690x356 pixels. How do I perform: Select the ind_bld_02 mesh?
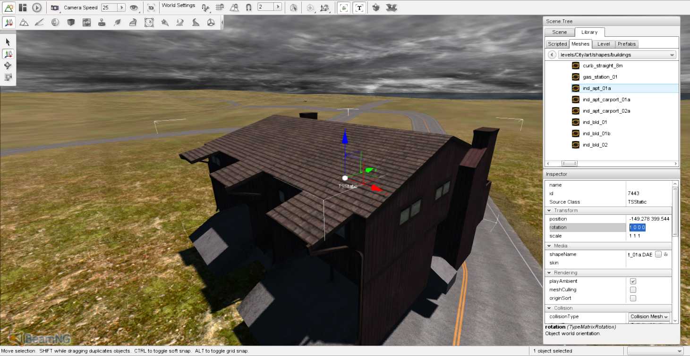coord(595,145)
